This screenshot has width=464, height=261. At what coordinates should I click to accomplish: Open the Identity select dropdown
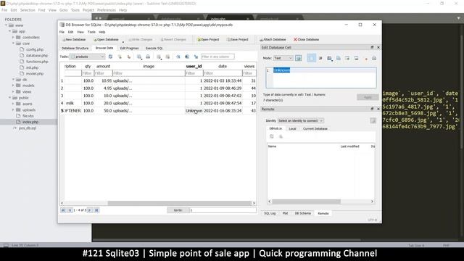click(300, 121)
